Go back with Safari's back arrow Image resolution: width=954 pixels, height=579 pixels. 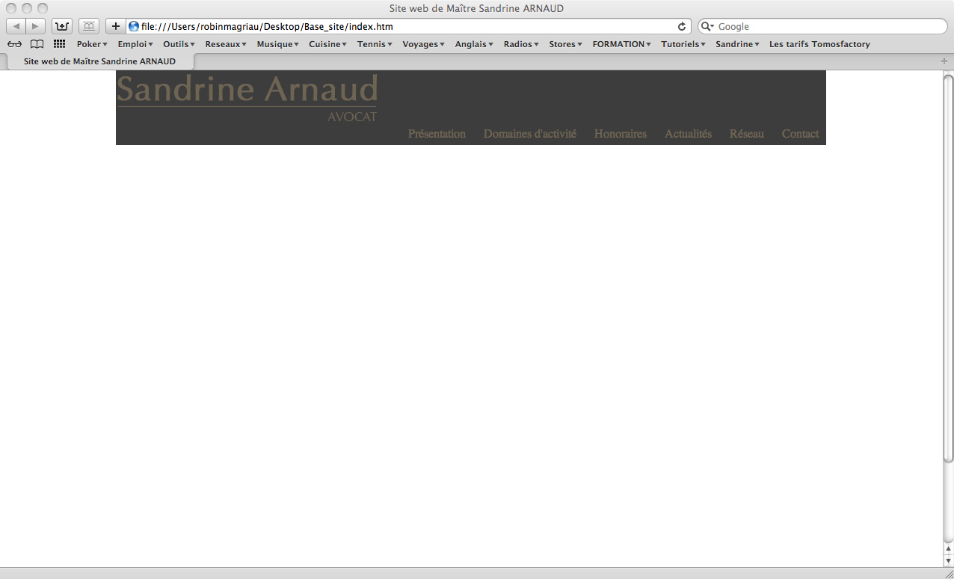[x=16, y=26]
